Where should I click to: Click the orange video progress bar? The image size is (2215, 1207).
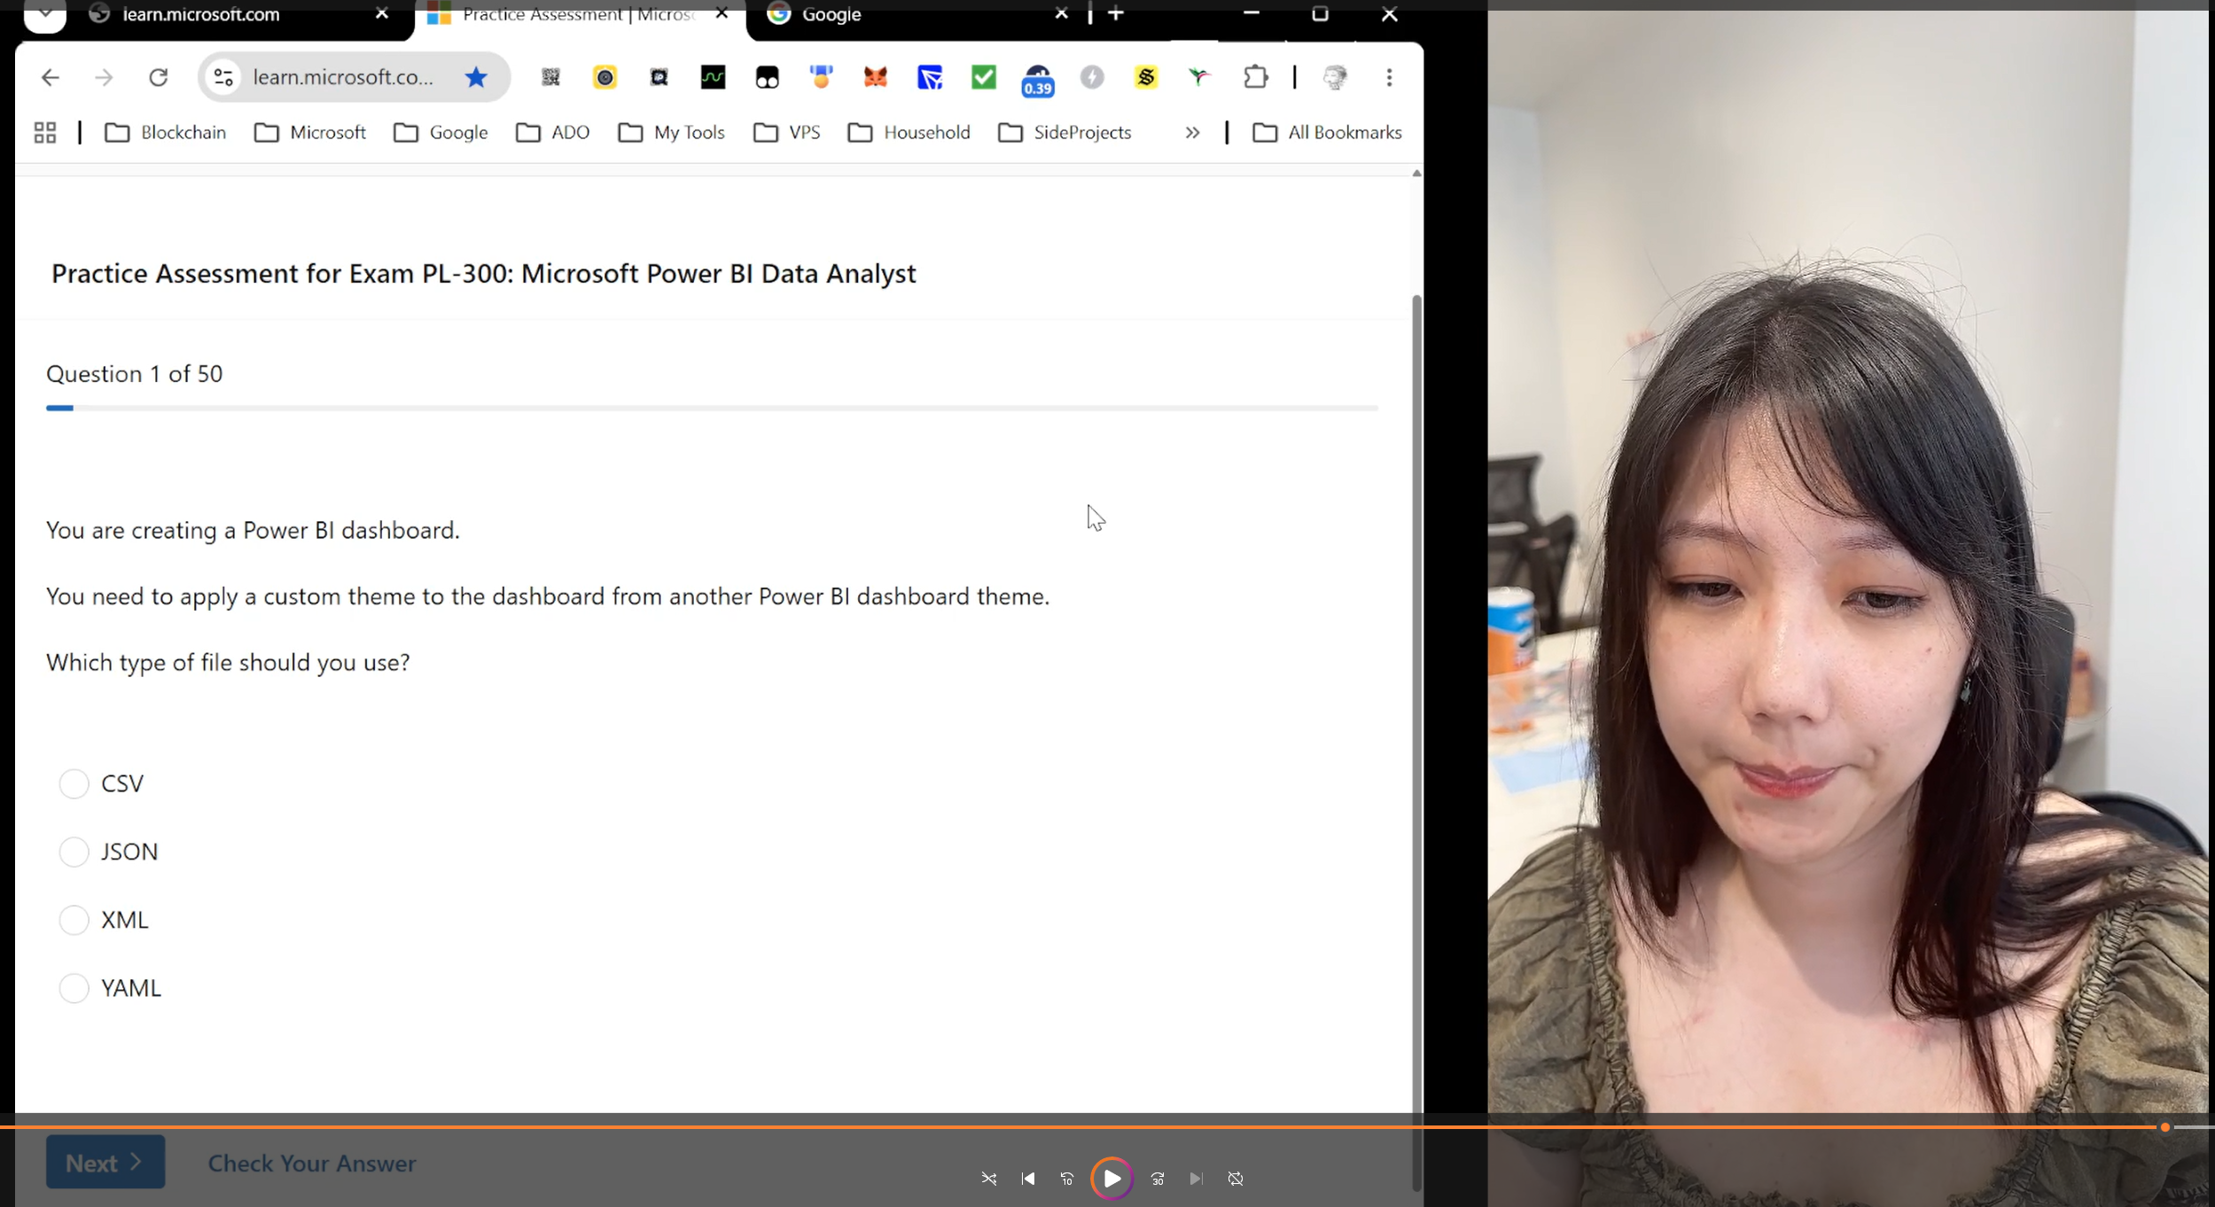pos(1081,1127)
